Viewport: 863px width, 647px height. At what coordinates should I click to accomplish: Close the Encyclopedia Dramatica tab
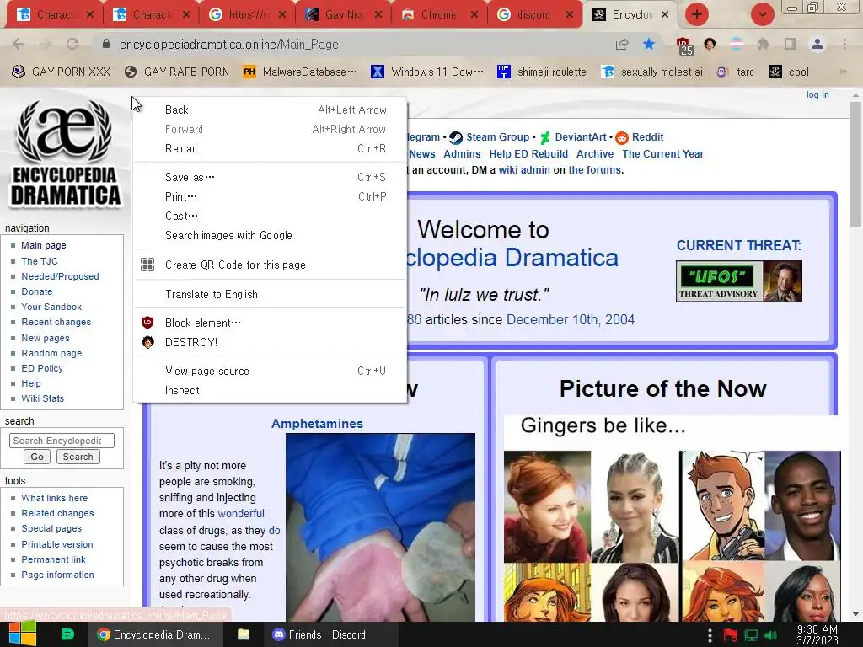point(665,14)
